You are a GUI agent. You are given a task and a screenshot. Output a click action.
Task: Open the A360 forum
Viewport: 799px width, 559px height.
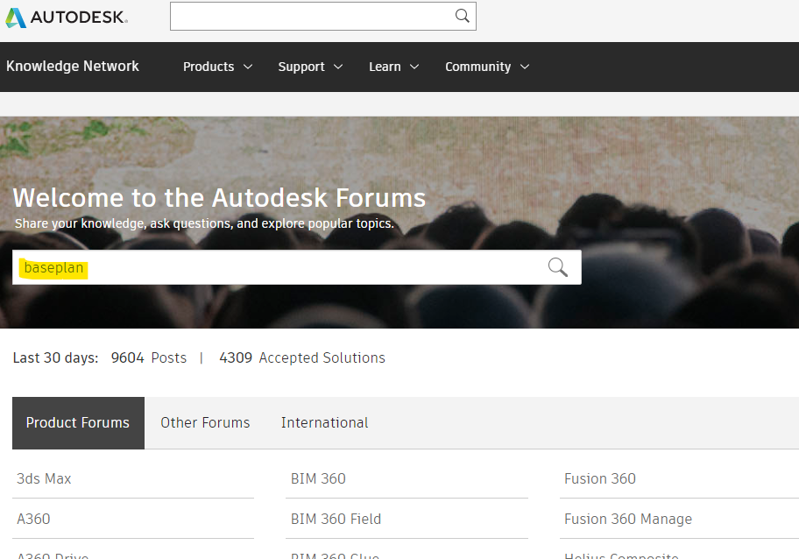(33, 519)
